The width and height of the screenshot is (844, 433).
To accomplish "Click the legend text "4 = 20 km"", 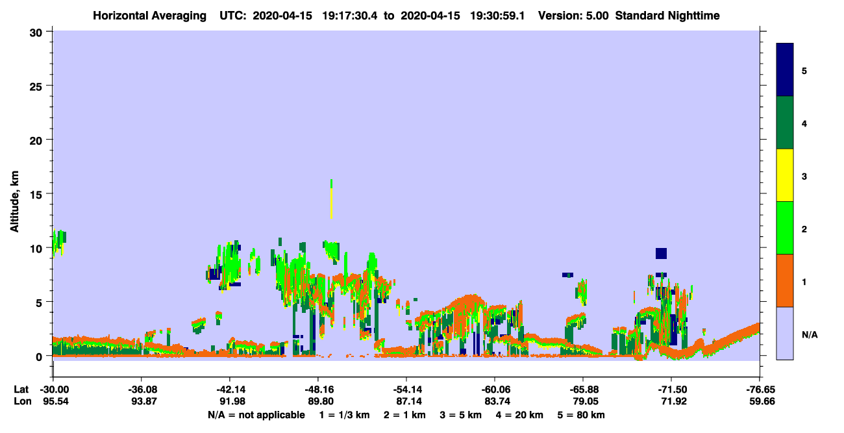I will coord(519,415).
